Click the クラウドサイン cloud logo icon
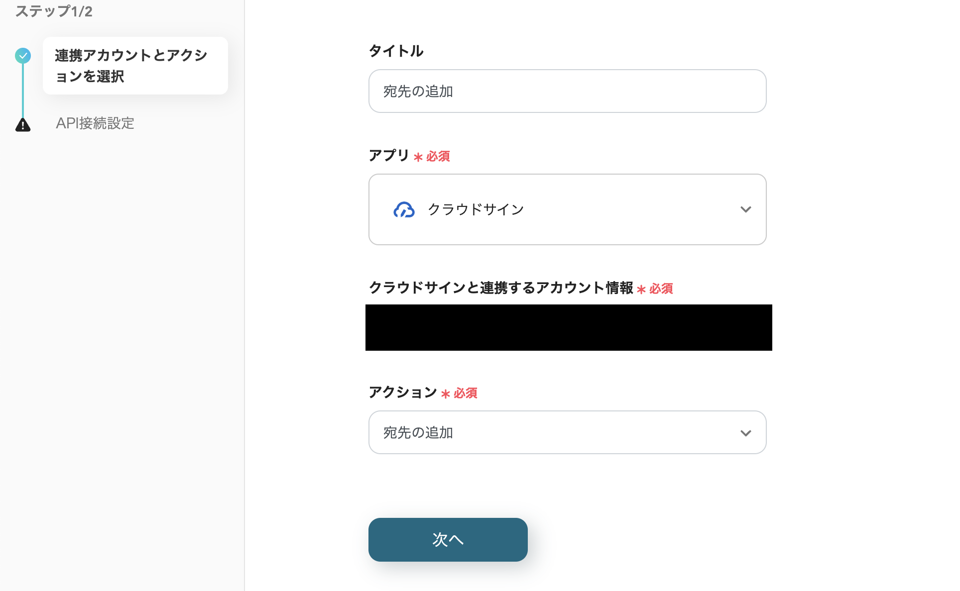This screenshot has height=591, width=960. tap(404, 209)
